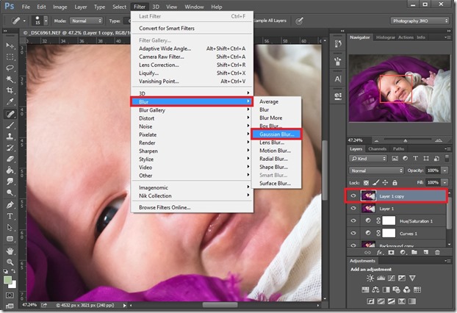Select the Lasso tool
This screenshot has width=457, height=313.
click(x=10, y=68)
